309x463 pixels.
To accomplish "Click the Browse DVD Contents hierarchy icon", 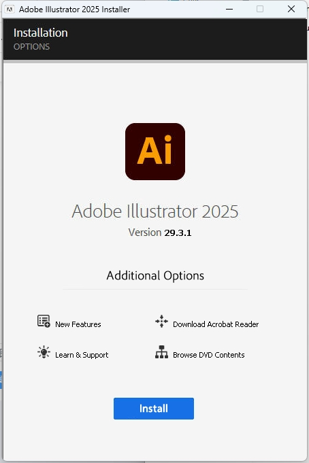I will pos(161,352).
